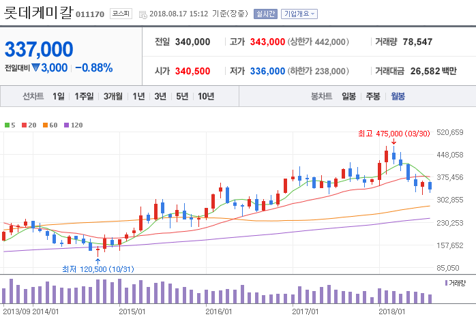
Task: Switch to 일봉 daily candle chart
Action: 348,96
